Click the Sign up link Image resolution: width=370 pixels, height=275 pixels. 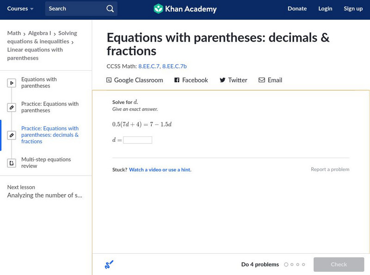pos(353,9)
